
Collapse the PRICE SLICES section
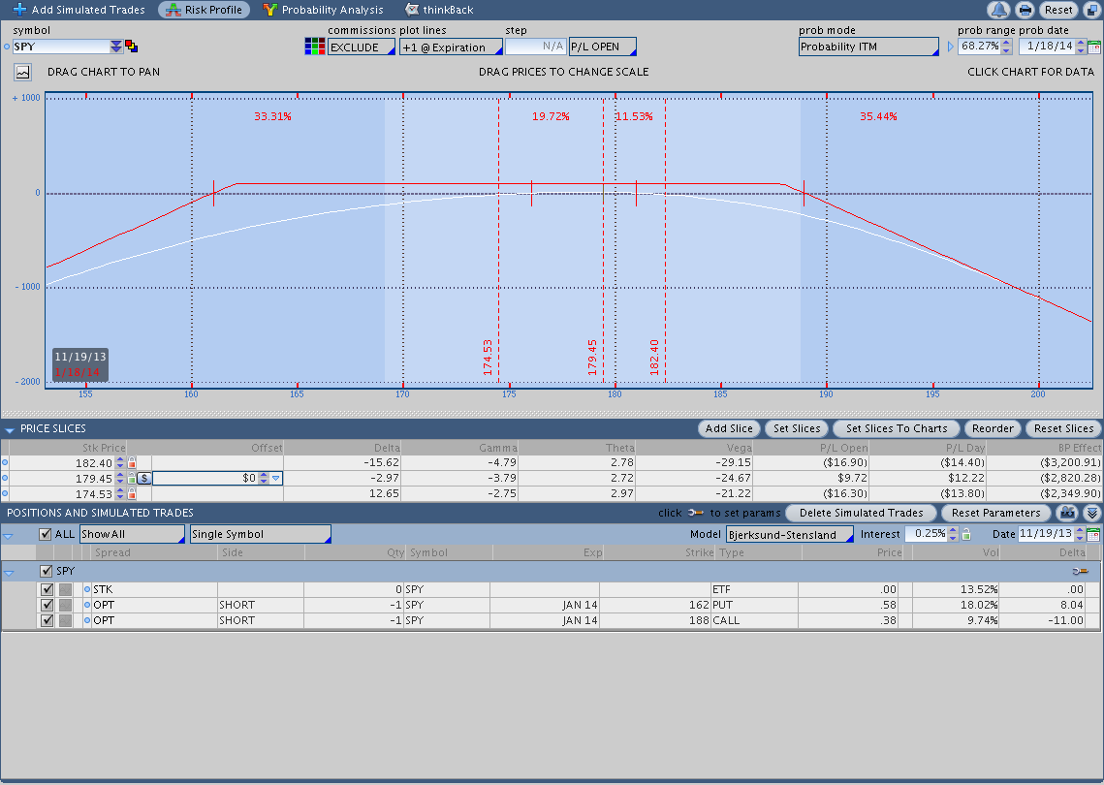click(10, 429)
